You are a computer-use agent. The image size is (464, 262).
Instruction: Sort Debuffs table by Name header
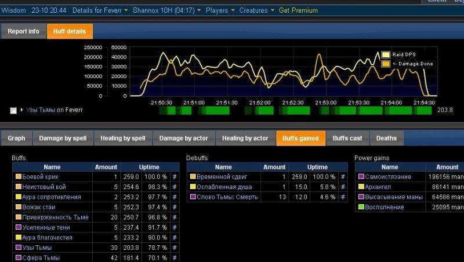click(223, 167)
